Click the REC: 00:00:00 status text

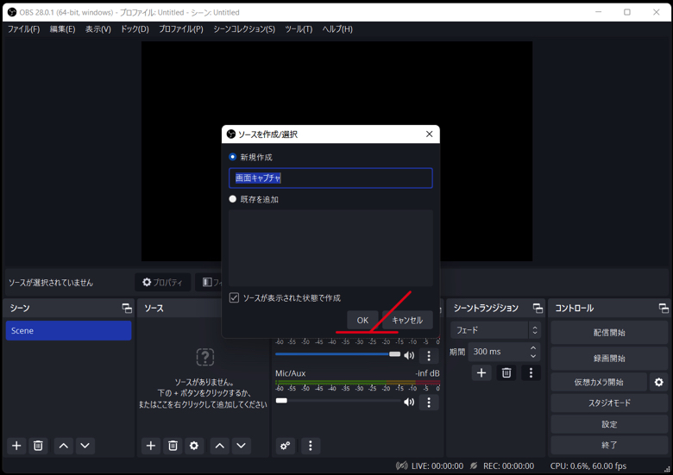click(508, 466)
